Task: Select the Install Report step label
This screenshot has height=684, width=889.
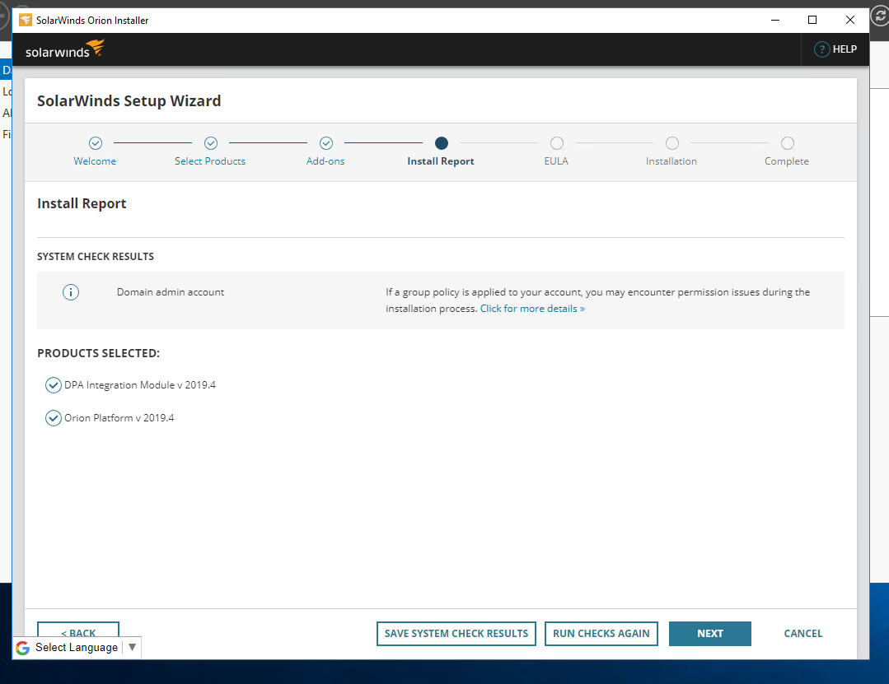Action: click(x=441, y=161)
